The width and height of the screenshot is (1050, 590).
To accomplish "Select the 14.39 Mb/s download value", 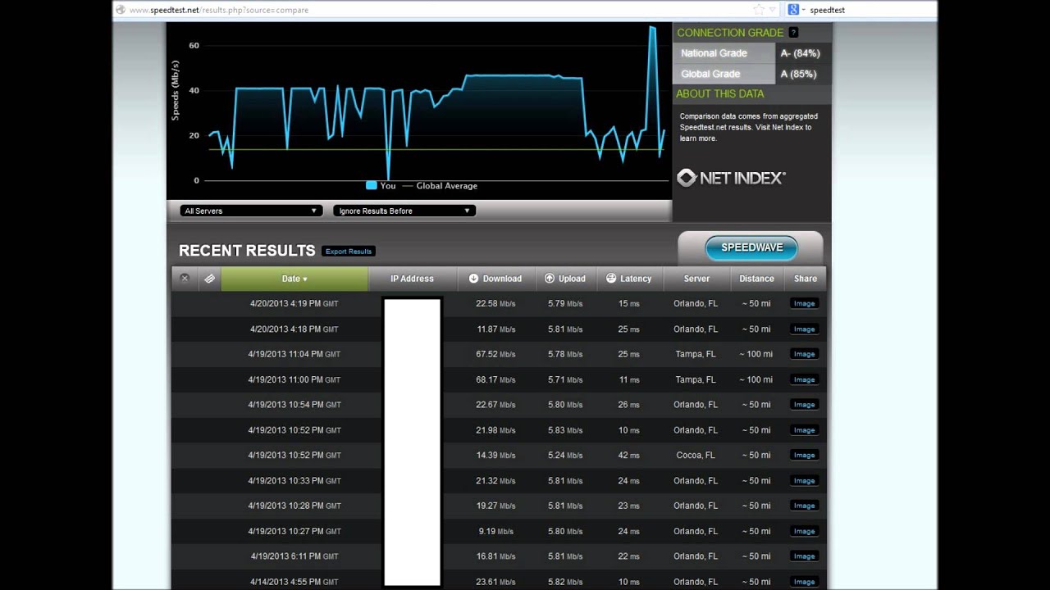I will point(495,456).
